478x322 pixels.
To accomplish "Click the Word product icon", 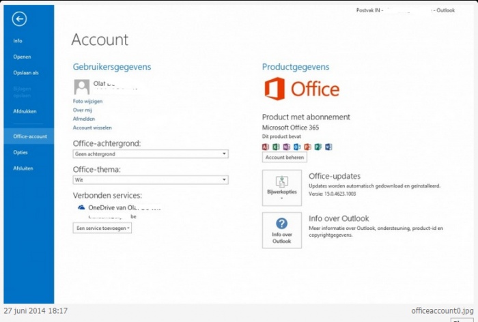I will click(328, 147).
